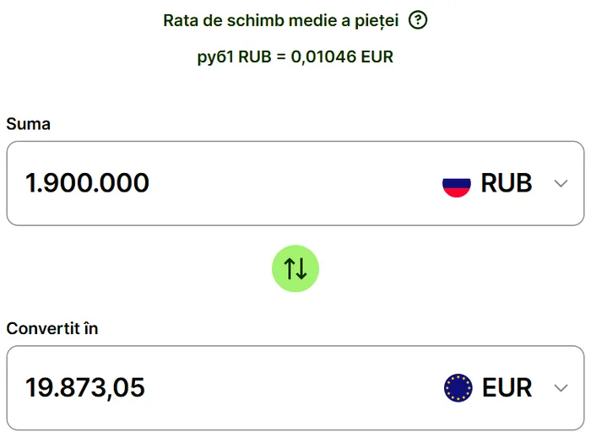Image resolution: width=591 pixels, height=448 pixels.
Task: Click the European Union flag icon
Action: click(458, 388)
